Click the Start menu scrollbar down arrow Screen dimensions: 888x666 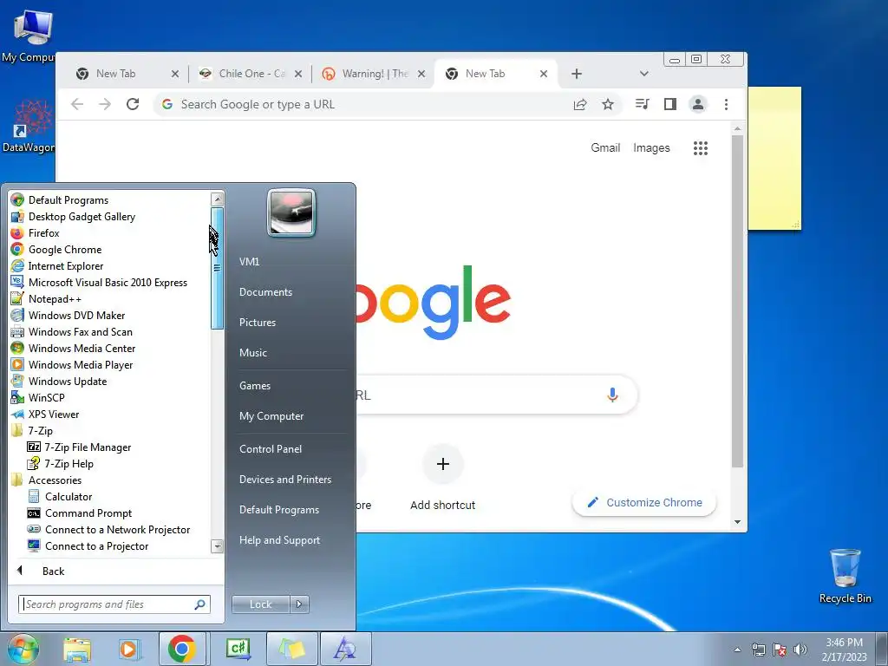217,546
